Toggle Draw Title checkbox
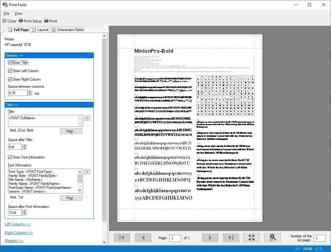This screenshot has height=252, width=331. 10,62
